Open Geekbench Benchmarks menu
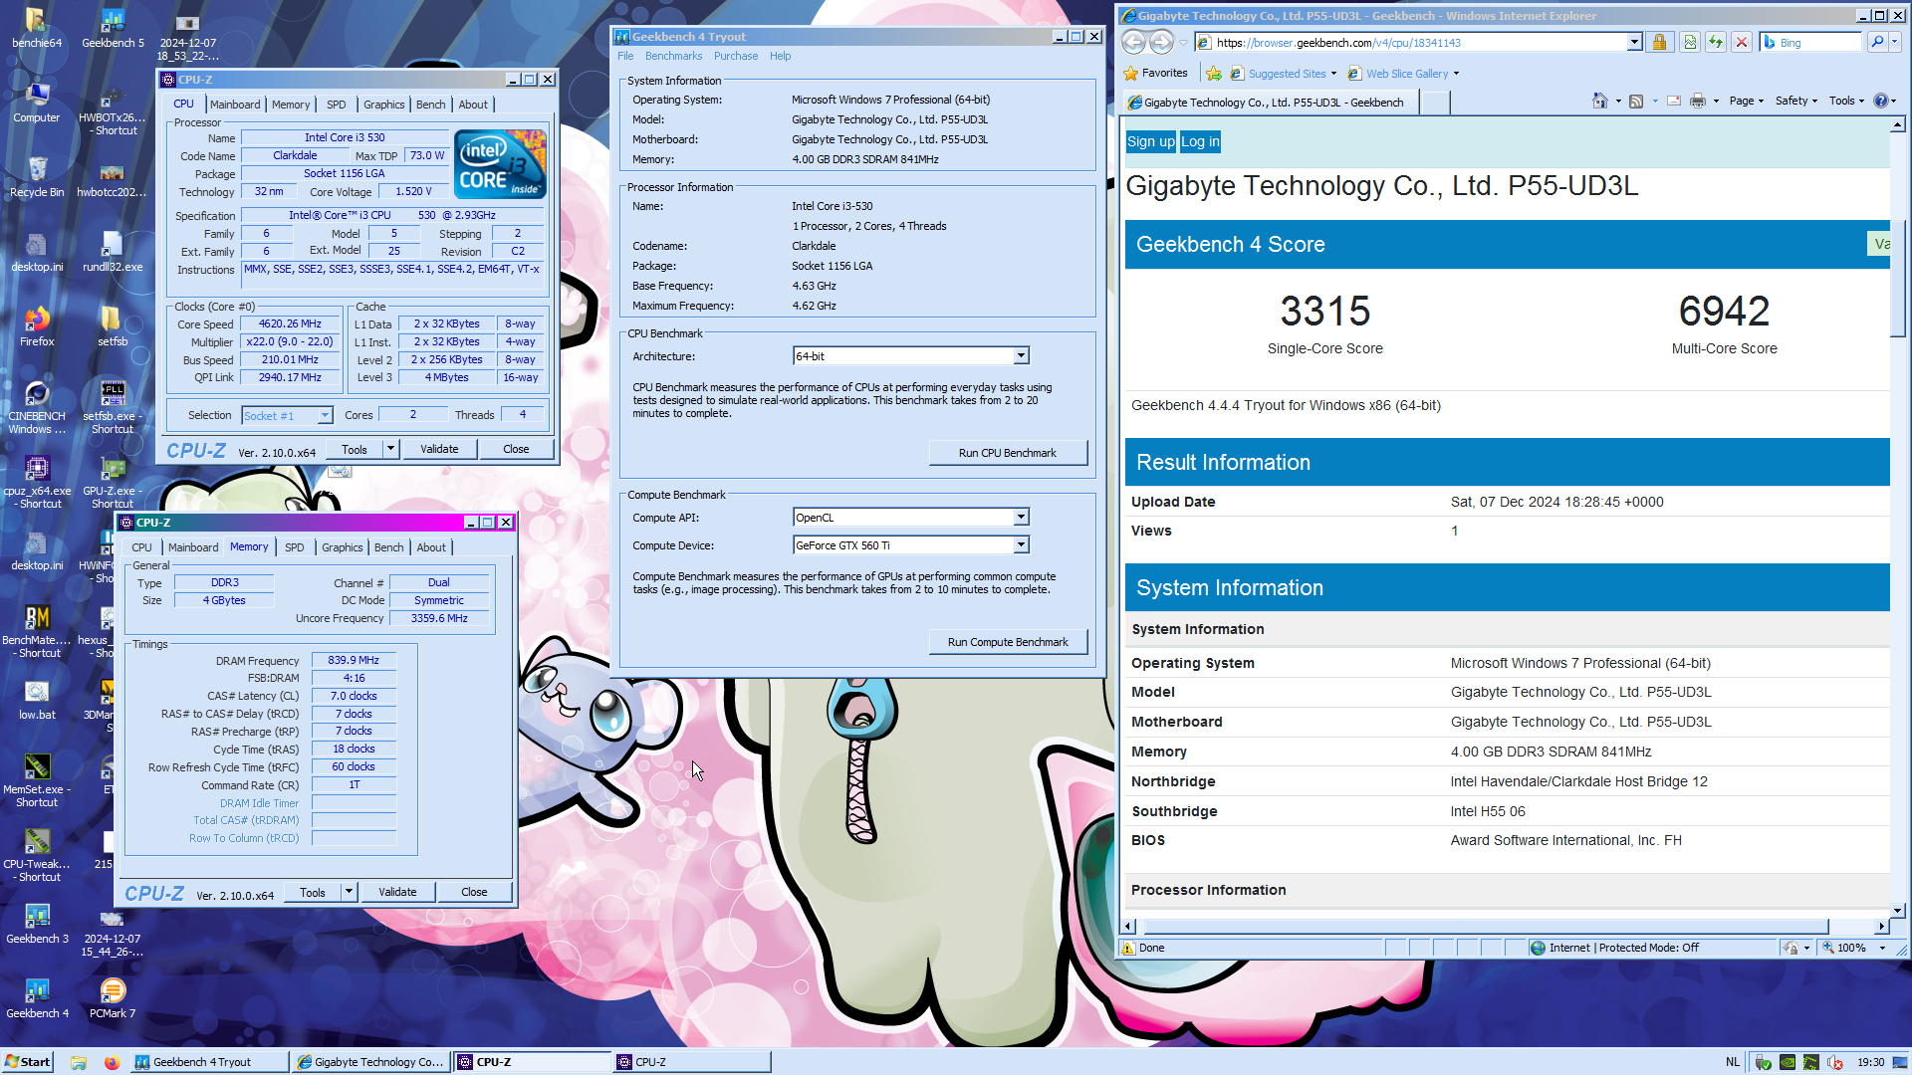Screen dimensions: 1912x1075 673,56
